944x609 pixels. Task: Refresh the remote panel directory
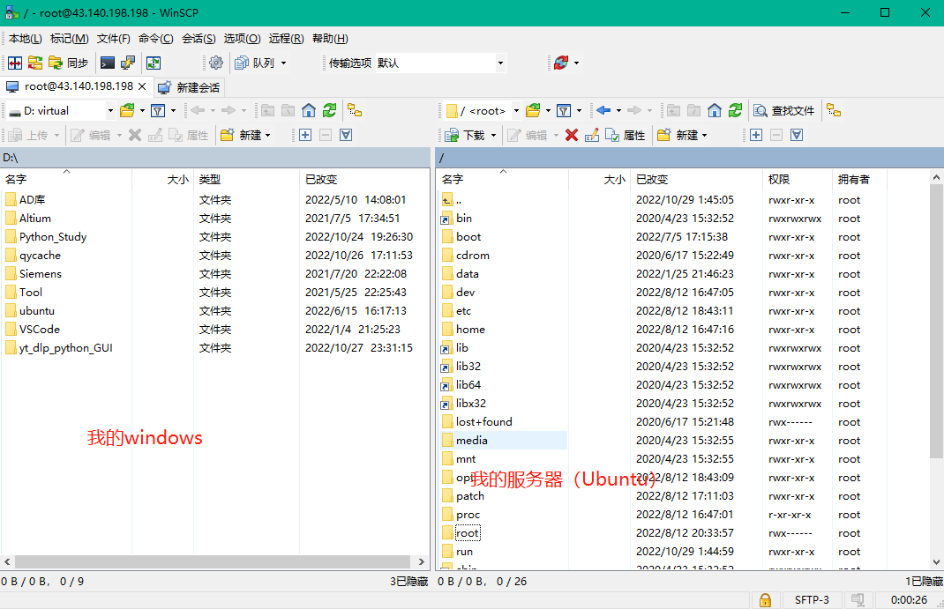pos(735,111)
